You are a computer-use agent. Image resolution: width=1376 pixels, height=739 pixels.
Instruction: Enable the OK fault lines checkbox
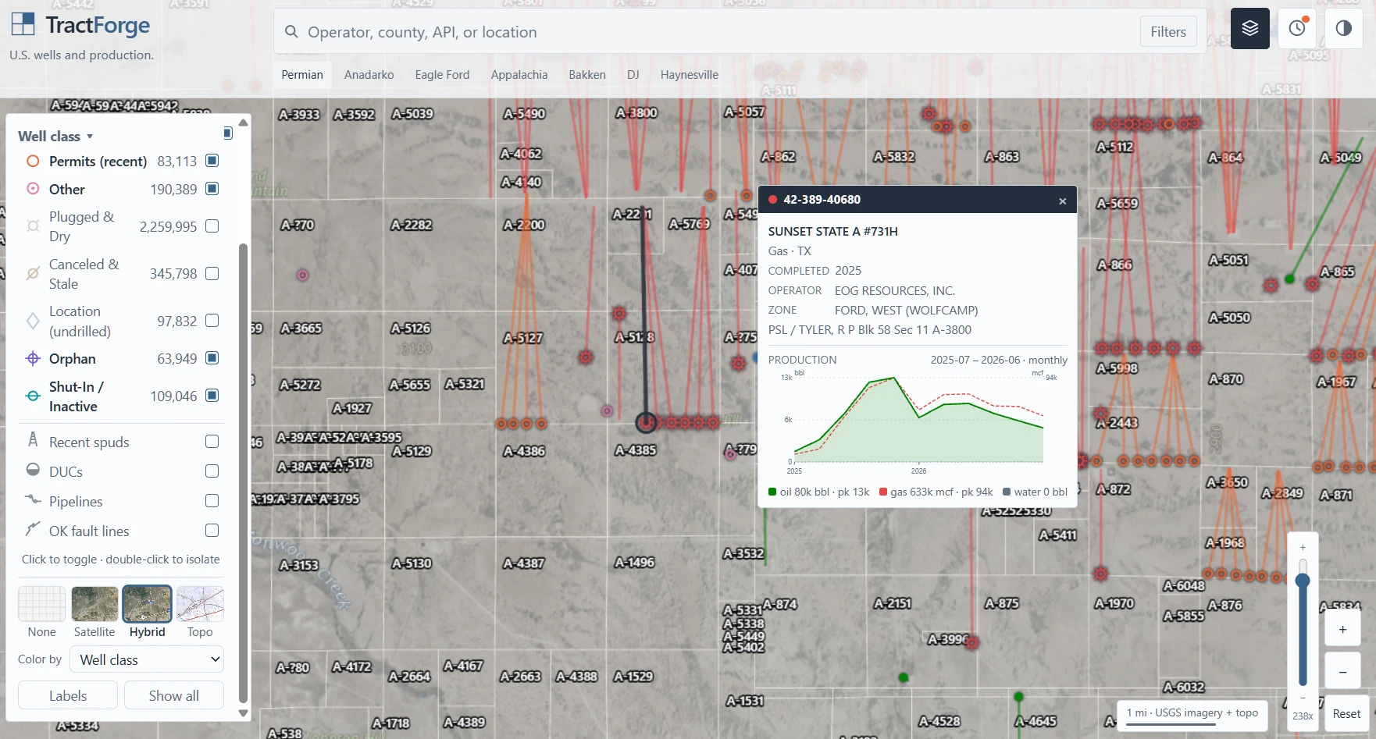point(212,531)
